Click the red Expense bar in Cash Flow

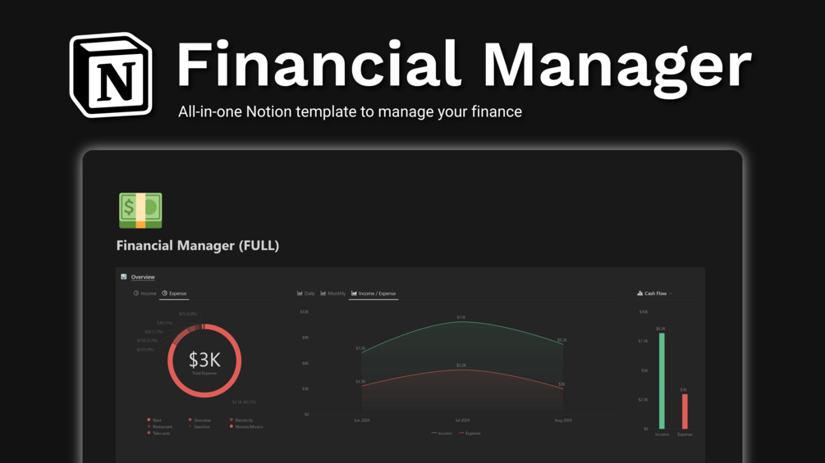[x=685, y=411]
